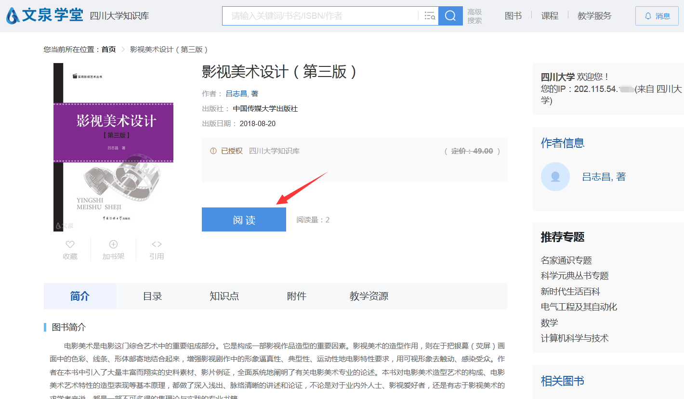Click the 文泉学堂 logo
The height and width of the screenshot is (399, 684).
click(44, 16)
